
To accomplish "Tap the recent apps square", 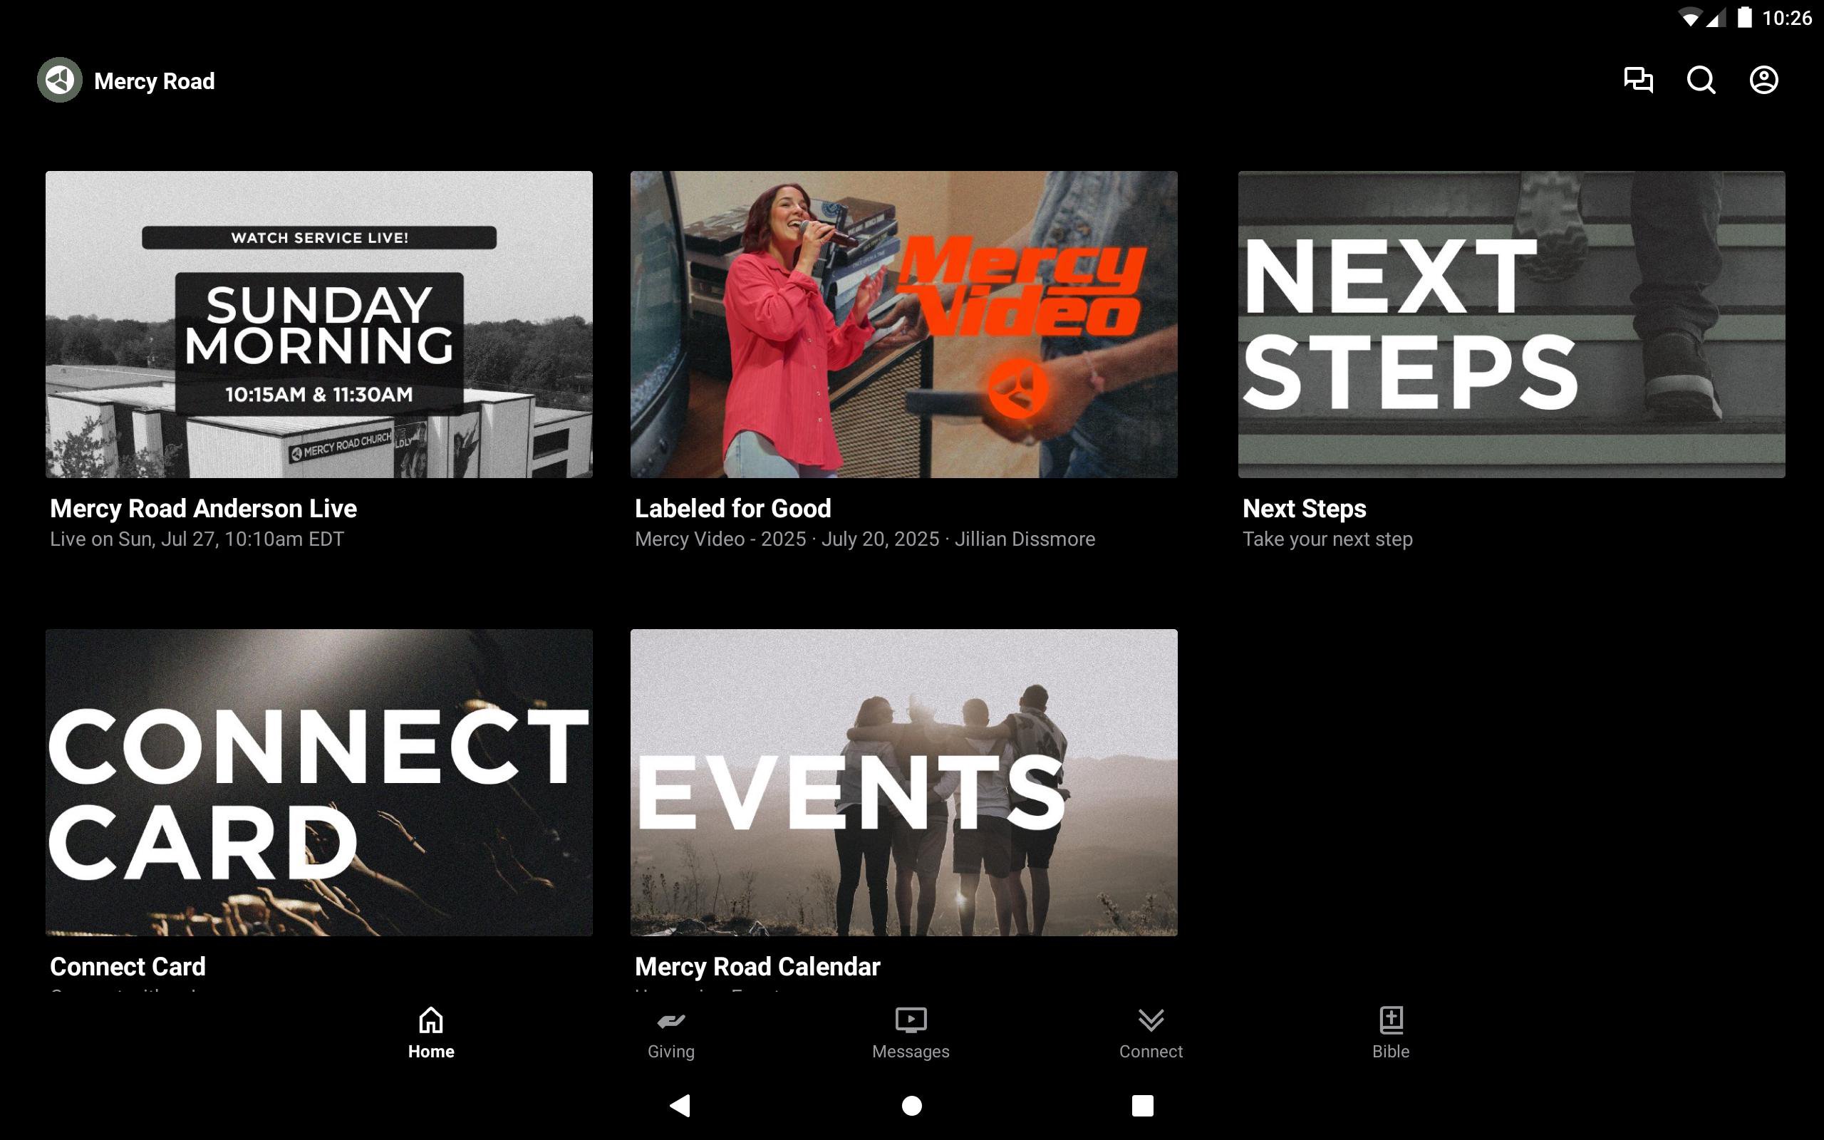I will [1142, 1105].
